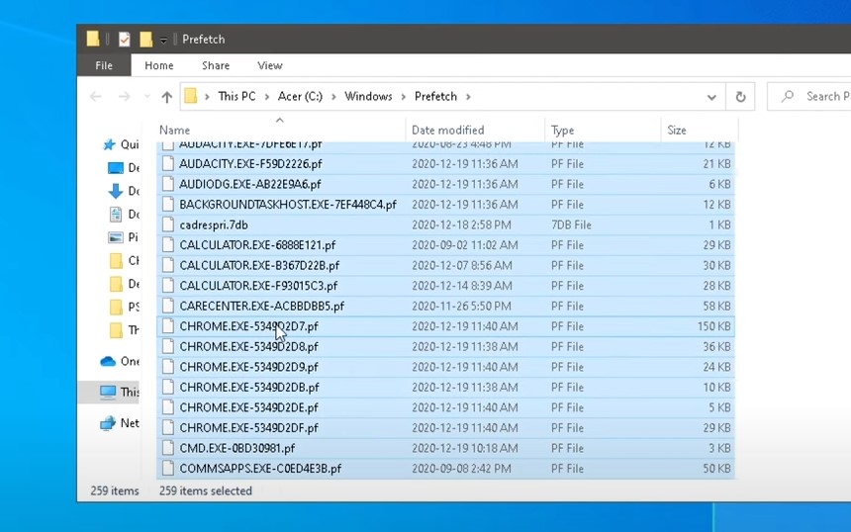Select the CMD.EXE-0BD30981.pf file
851x532 pixels.
[236, 448]
